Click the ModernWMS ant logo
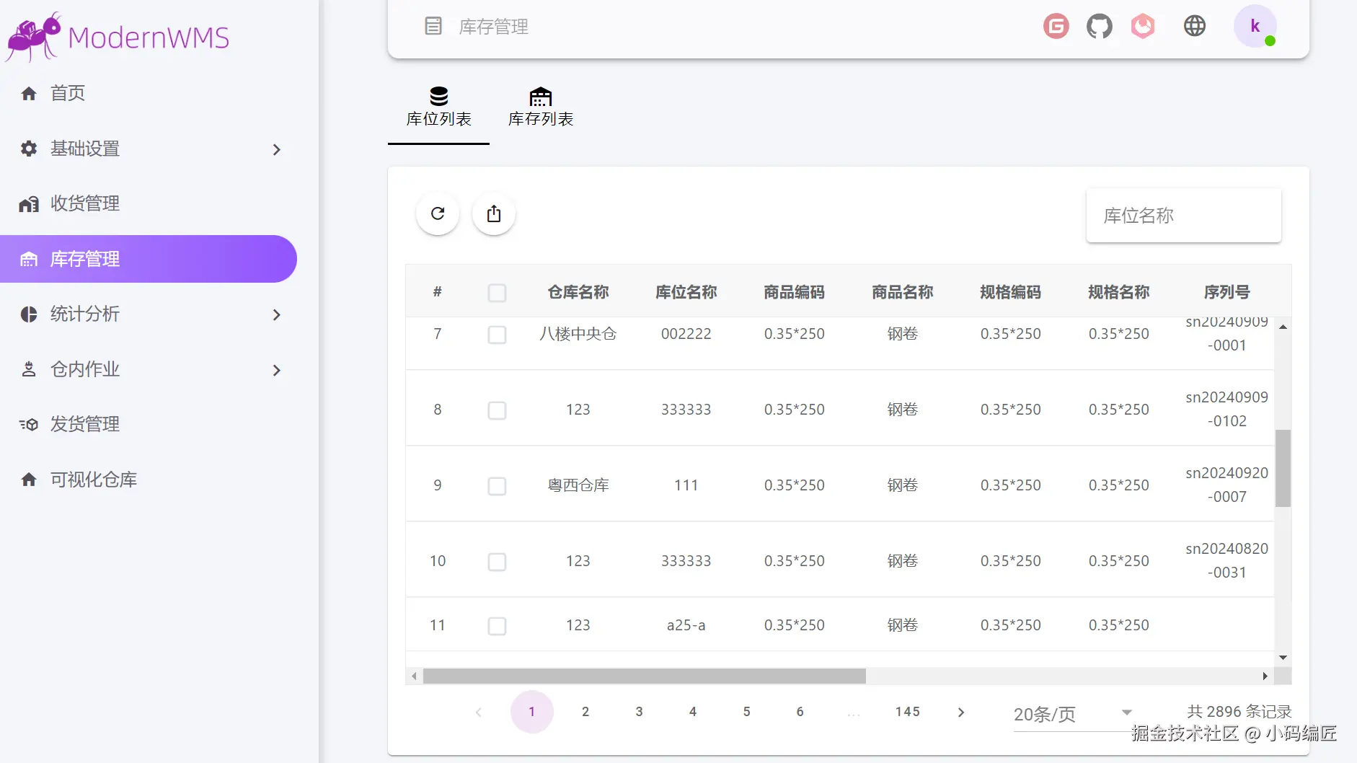Image resolution: width=1357 pixels, height=763 pixels. tap(33, 36)
